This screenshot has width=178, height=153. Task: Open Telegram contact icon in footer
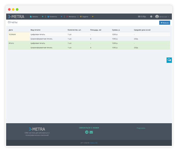click(x=87, y=132)
